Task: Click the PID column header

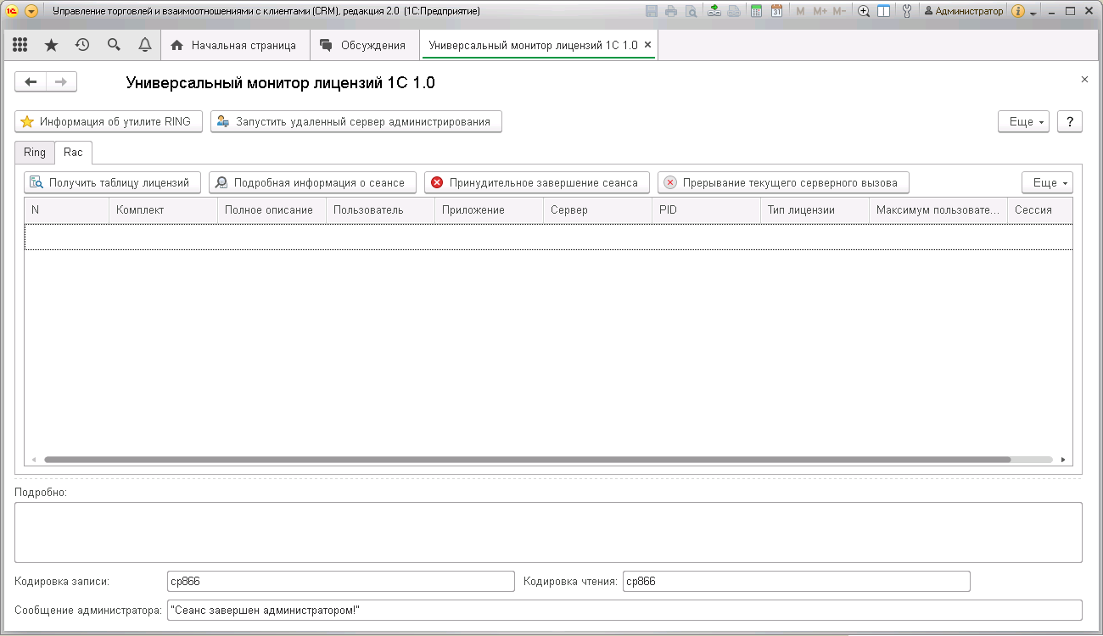Action: pos(706,209)
